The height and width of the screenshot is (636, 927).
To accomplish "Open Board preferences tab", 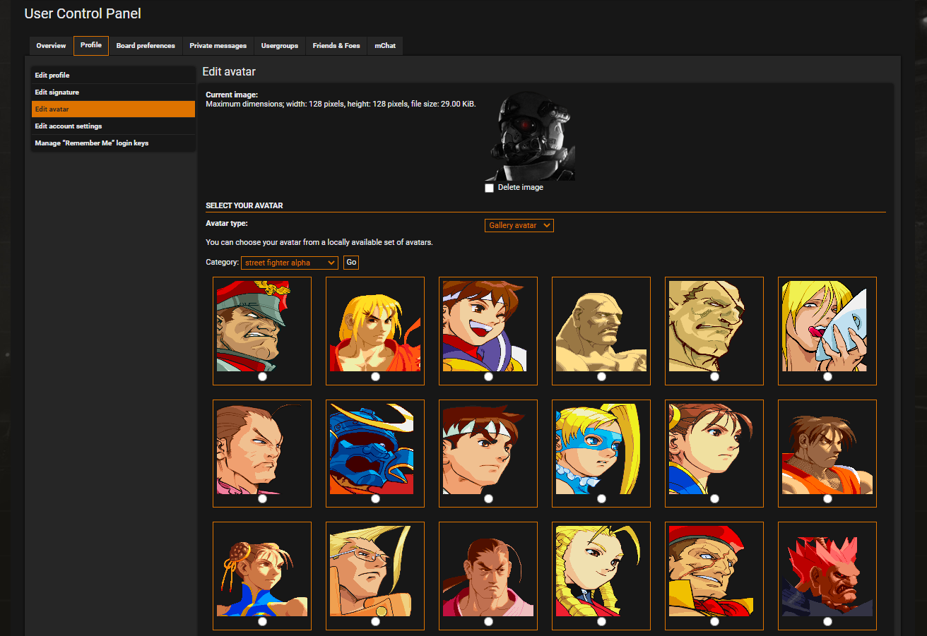I will (x=146, y=46).
